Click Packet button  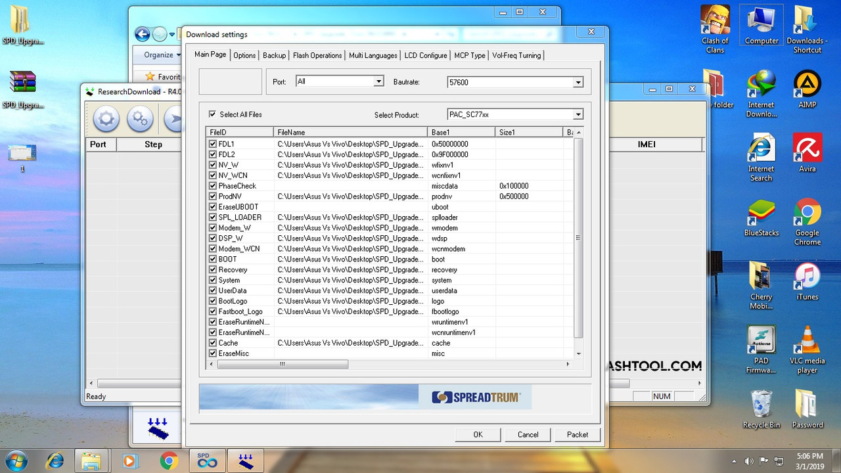click(x=578, y=434)
